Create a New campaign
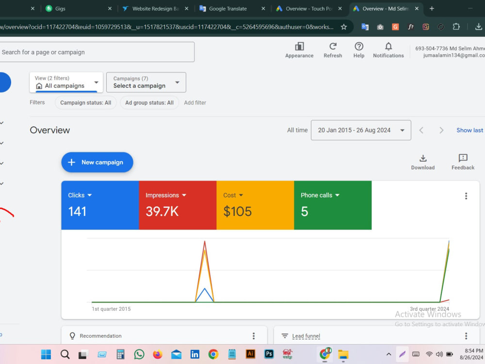This screenshot has height=364, width=485. [97, 162]
